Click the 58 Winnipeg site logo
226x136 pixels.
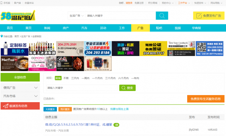click(x=18, y=15)
